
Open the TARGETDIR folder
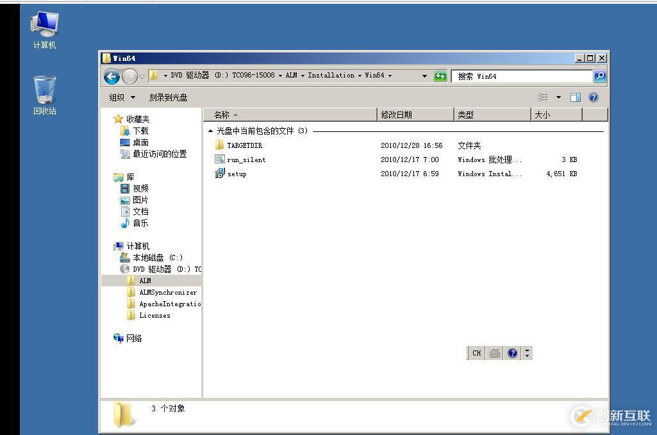[x=244, y=145]
